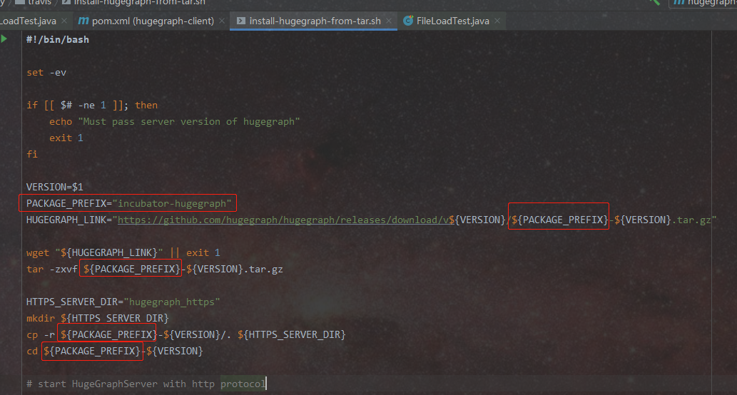737x395 pixels.
Task: Close the LoadTest.java tab
Action: 64,21
